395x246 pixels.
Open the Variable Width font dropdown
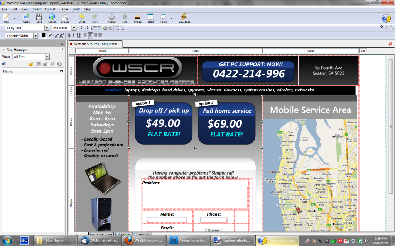35,36
